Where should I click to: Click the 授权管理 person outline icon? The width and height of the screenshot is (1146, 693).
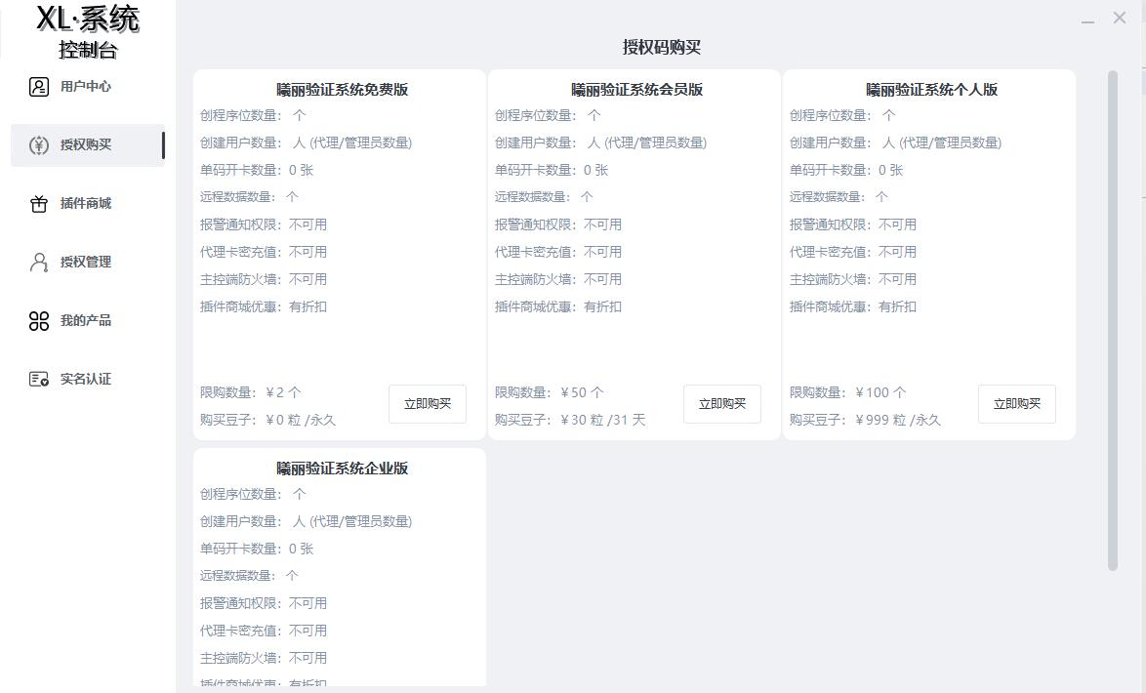point(37,262)
